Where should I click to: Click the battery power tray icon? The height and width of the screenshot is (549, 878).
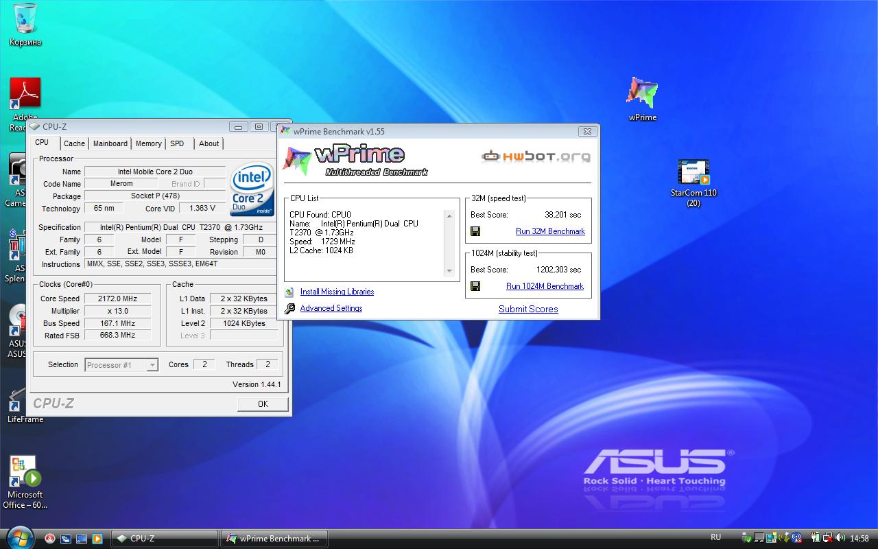pyautogui.click(x=816, y=538)
